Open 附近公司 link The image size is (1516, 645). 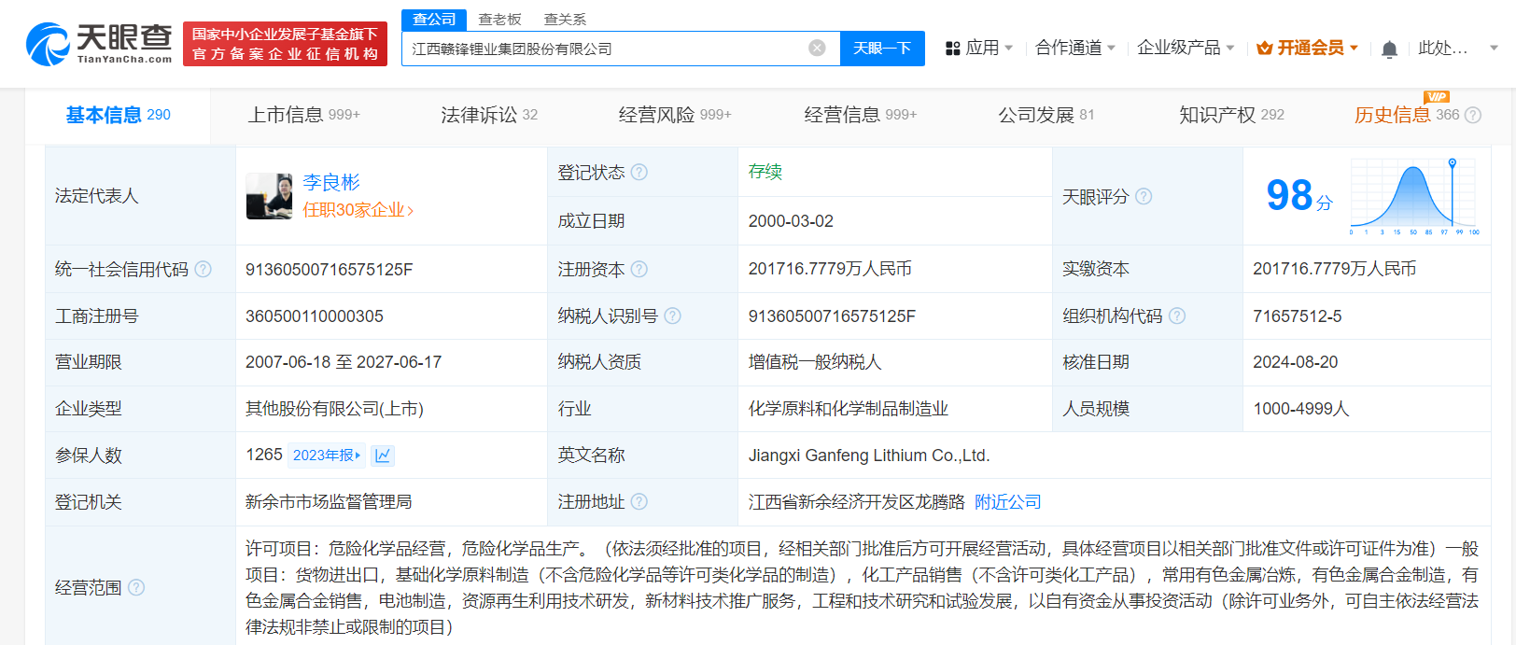(1008, 501)
